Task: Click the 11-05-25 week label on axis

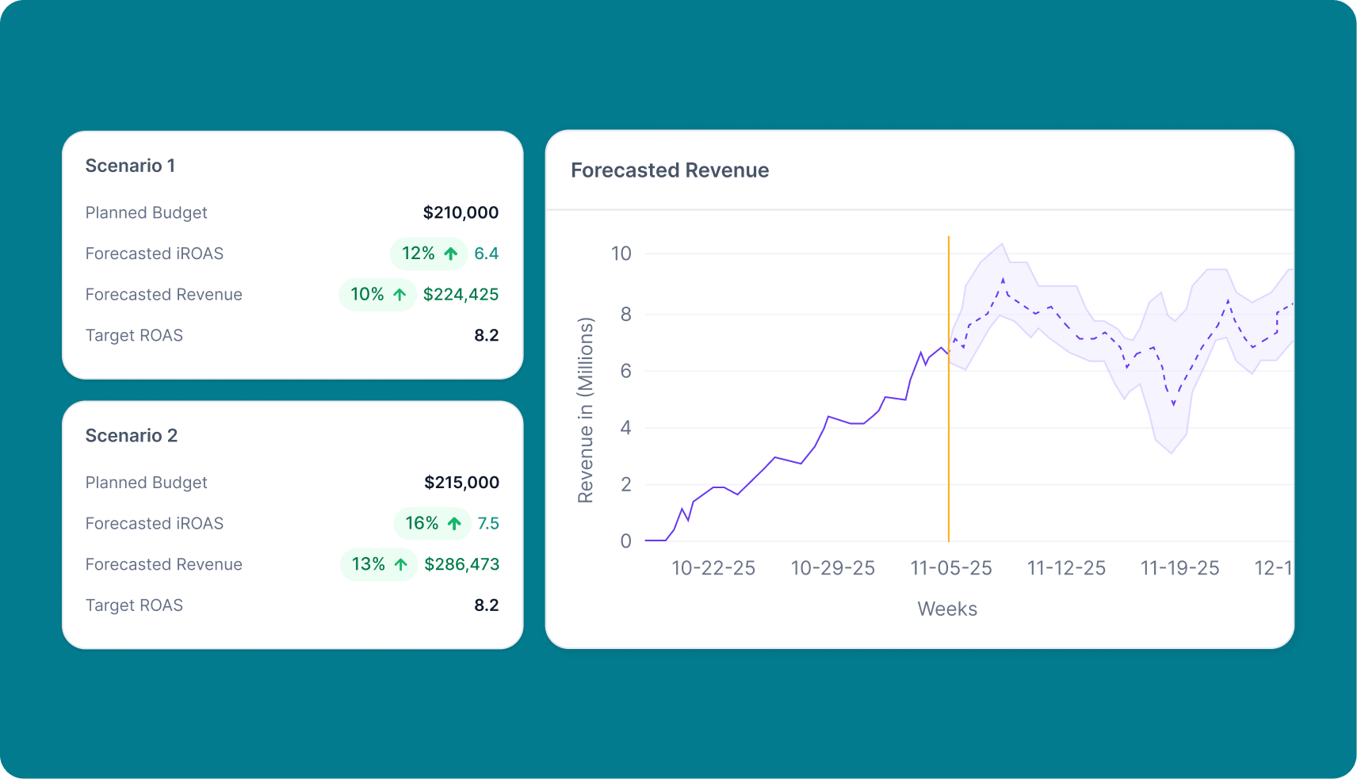Action: point(951,568)
